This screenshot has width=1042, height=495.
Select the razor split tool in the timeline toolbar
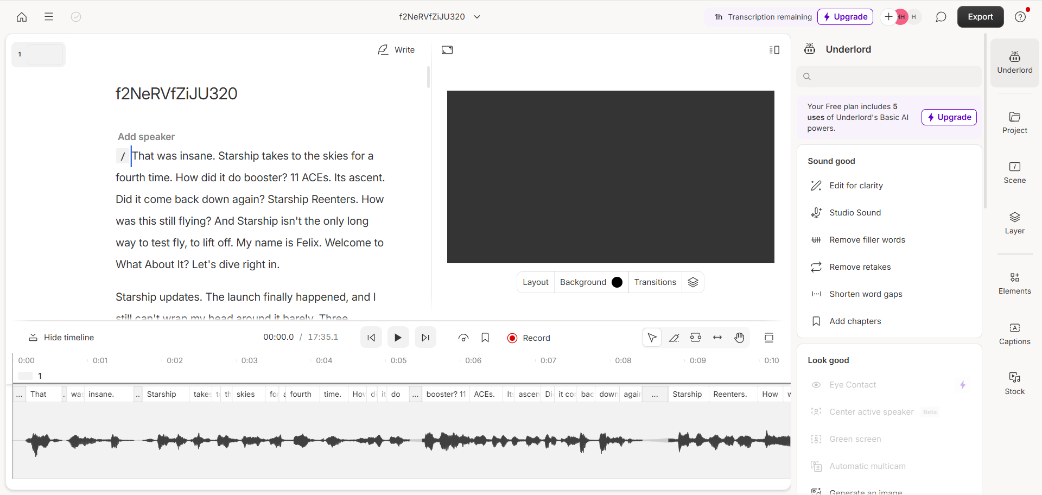[x=674, y=337]
